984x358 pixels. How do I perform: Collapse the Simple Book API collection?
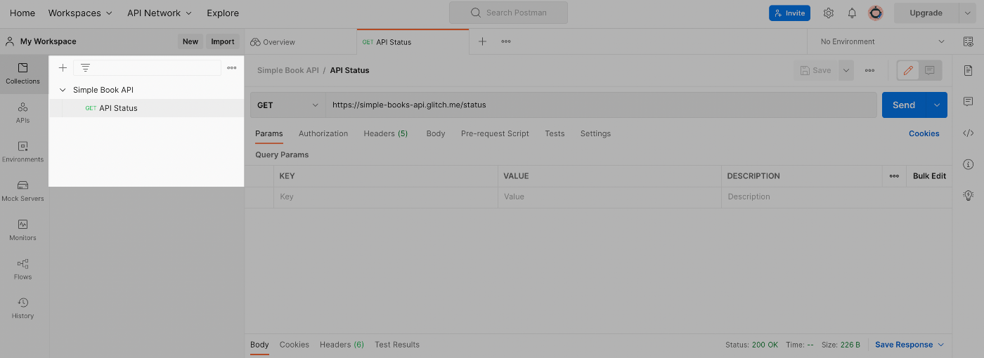[63, 90]
